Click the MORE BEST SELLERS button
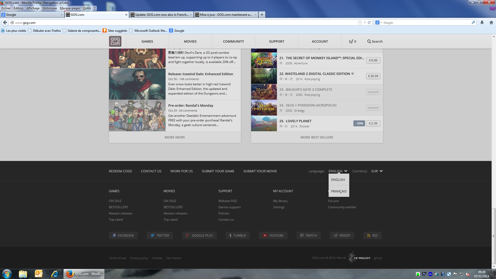 coord(317,137)
